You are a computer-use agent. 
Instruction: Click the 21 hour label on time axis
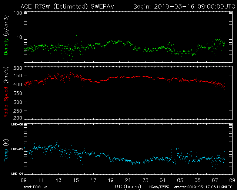pos(128,180)
